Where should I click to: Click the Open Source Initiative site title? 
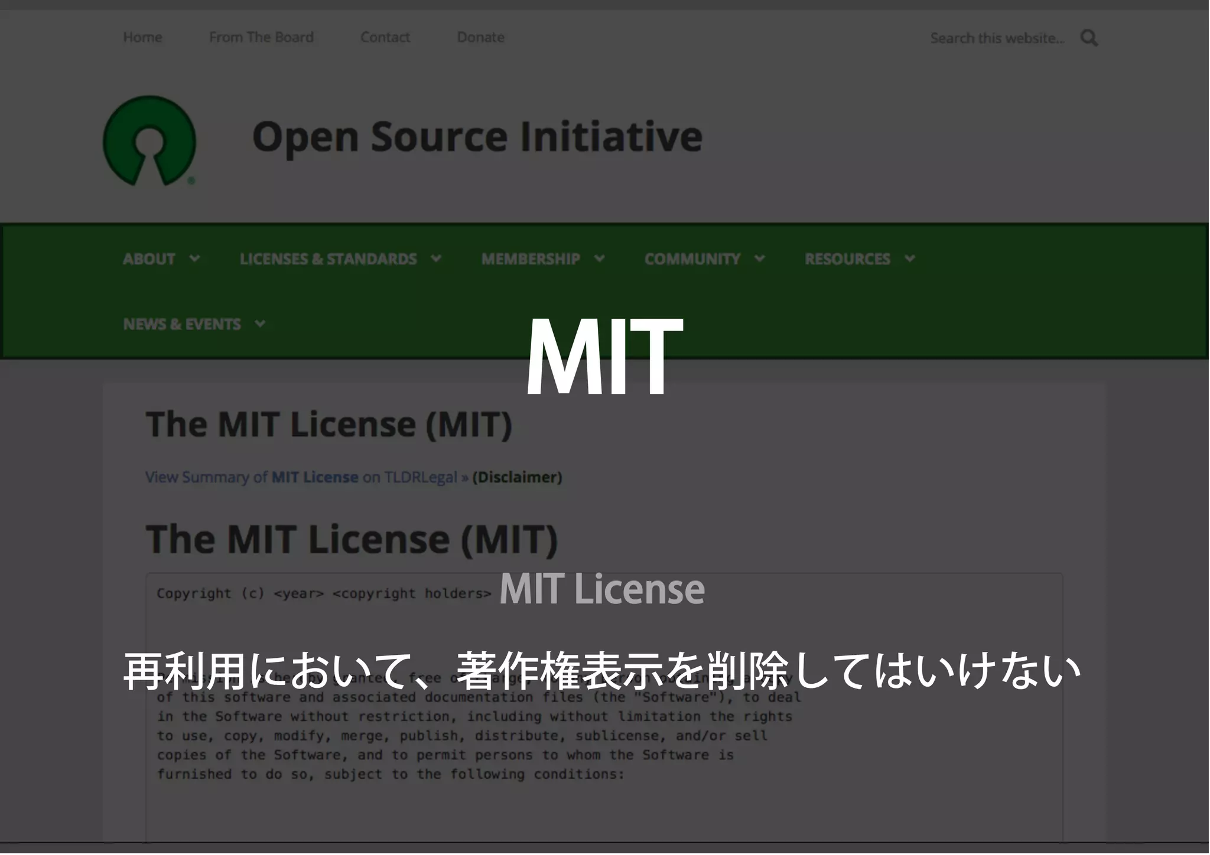pyautogui.click(x=477, y=137)
